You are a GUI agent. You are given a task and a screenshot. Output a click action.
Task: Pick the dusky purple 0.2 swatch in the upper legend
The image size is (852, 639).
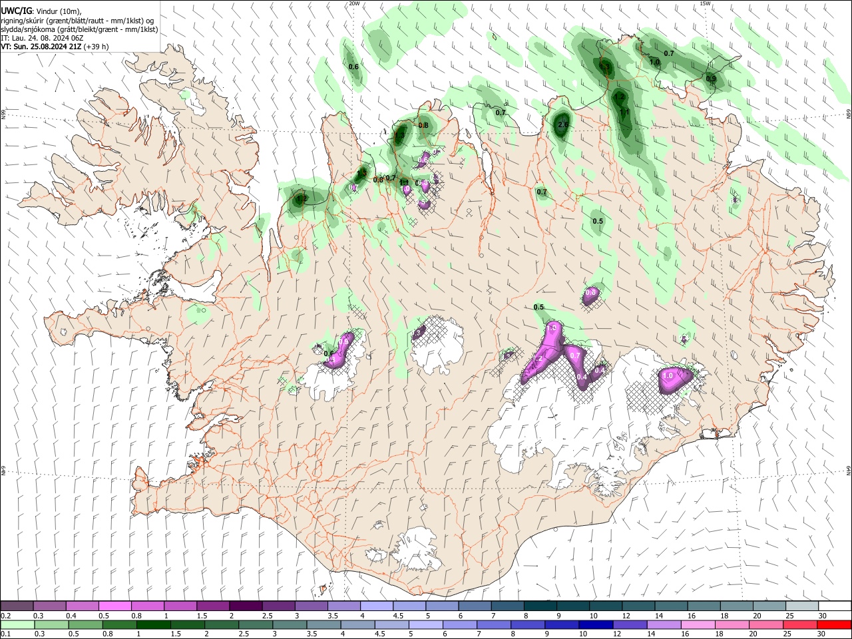(x=17, y=606)
